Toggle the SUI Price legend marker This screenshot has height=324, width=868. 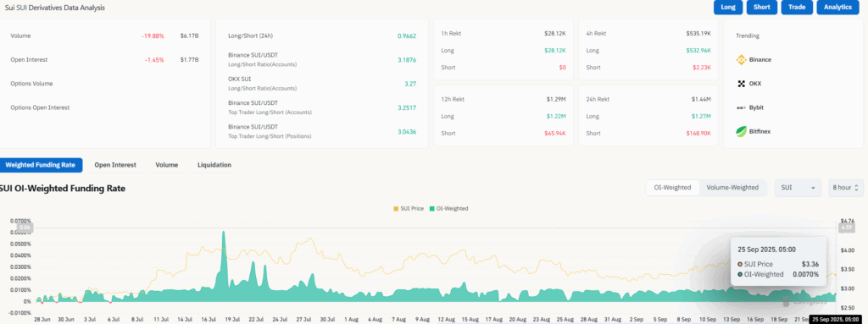click(396, 208)
